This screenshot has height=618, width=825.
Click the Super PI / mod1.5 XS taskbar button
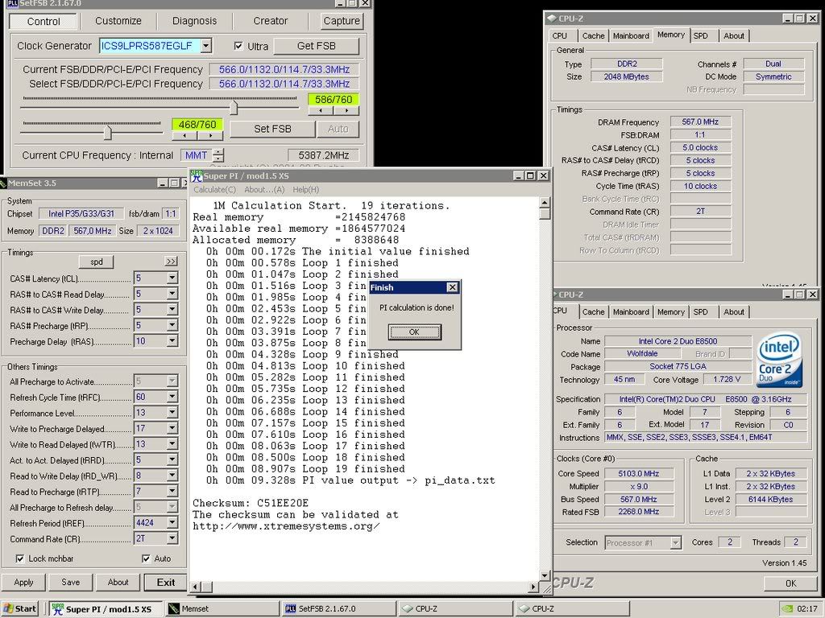coord(106,608)
